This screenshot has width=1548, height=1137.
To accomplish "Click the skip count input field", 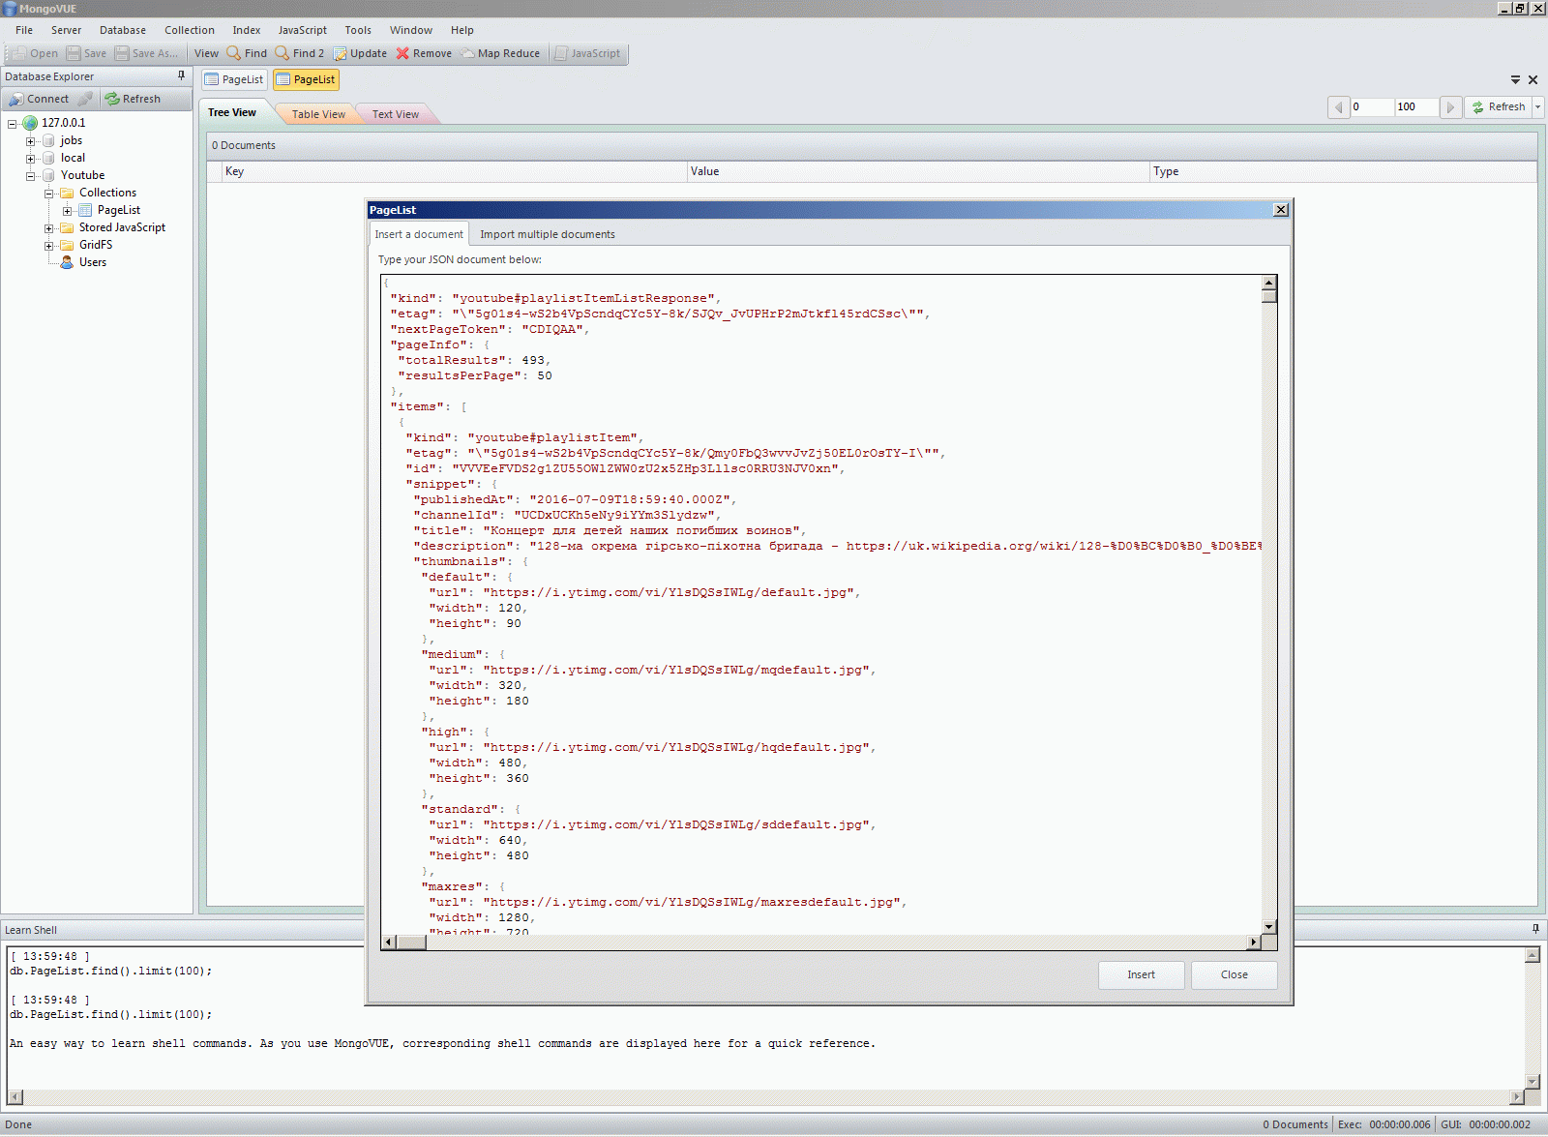I will coord(1372,107).
